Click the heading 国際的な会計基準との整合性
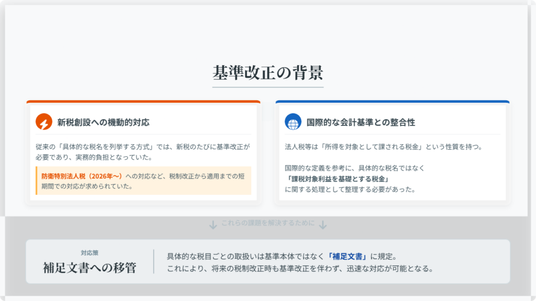 [361, 122]
